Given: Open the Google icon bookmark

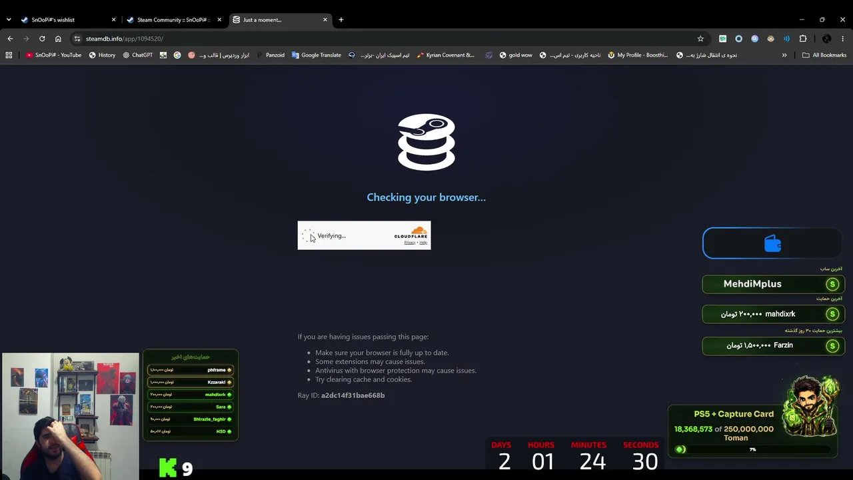Looking at the screenshot, I should (x=177, y=55).
